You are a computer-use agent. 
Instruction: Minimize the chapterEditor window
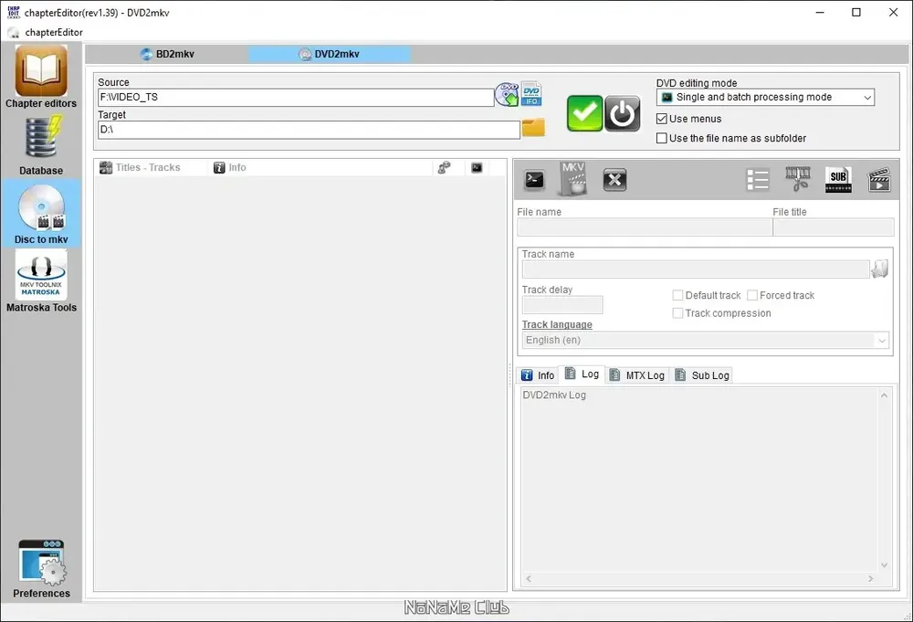pyautogui.click(x=820, y=12)
